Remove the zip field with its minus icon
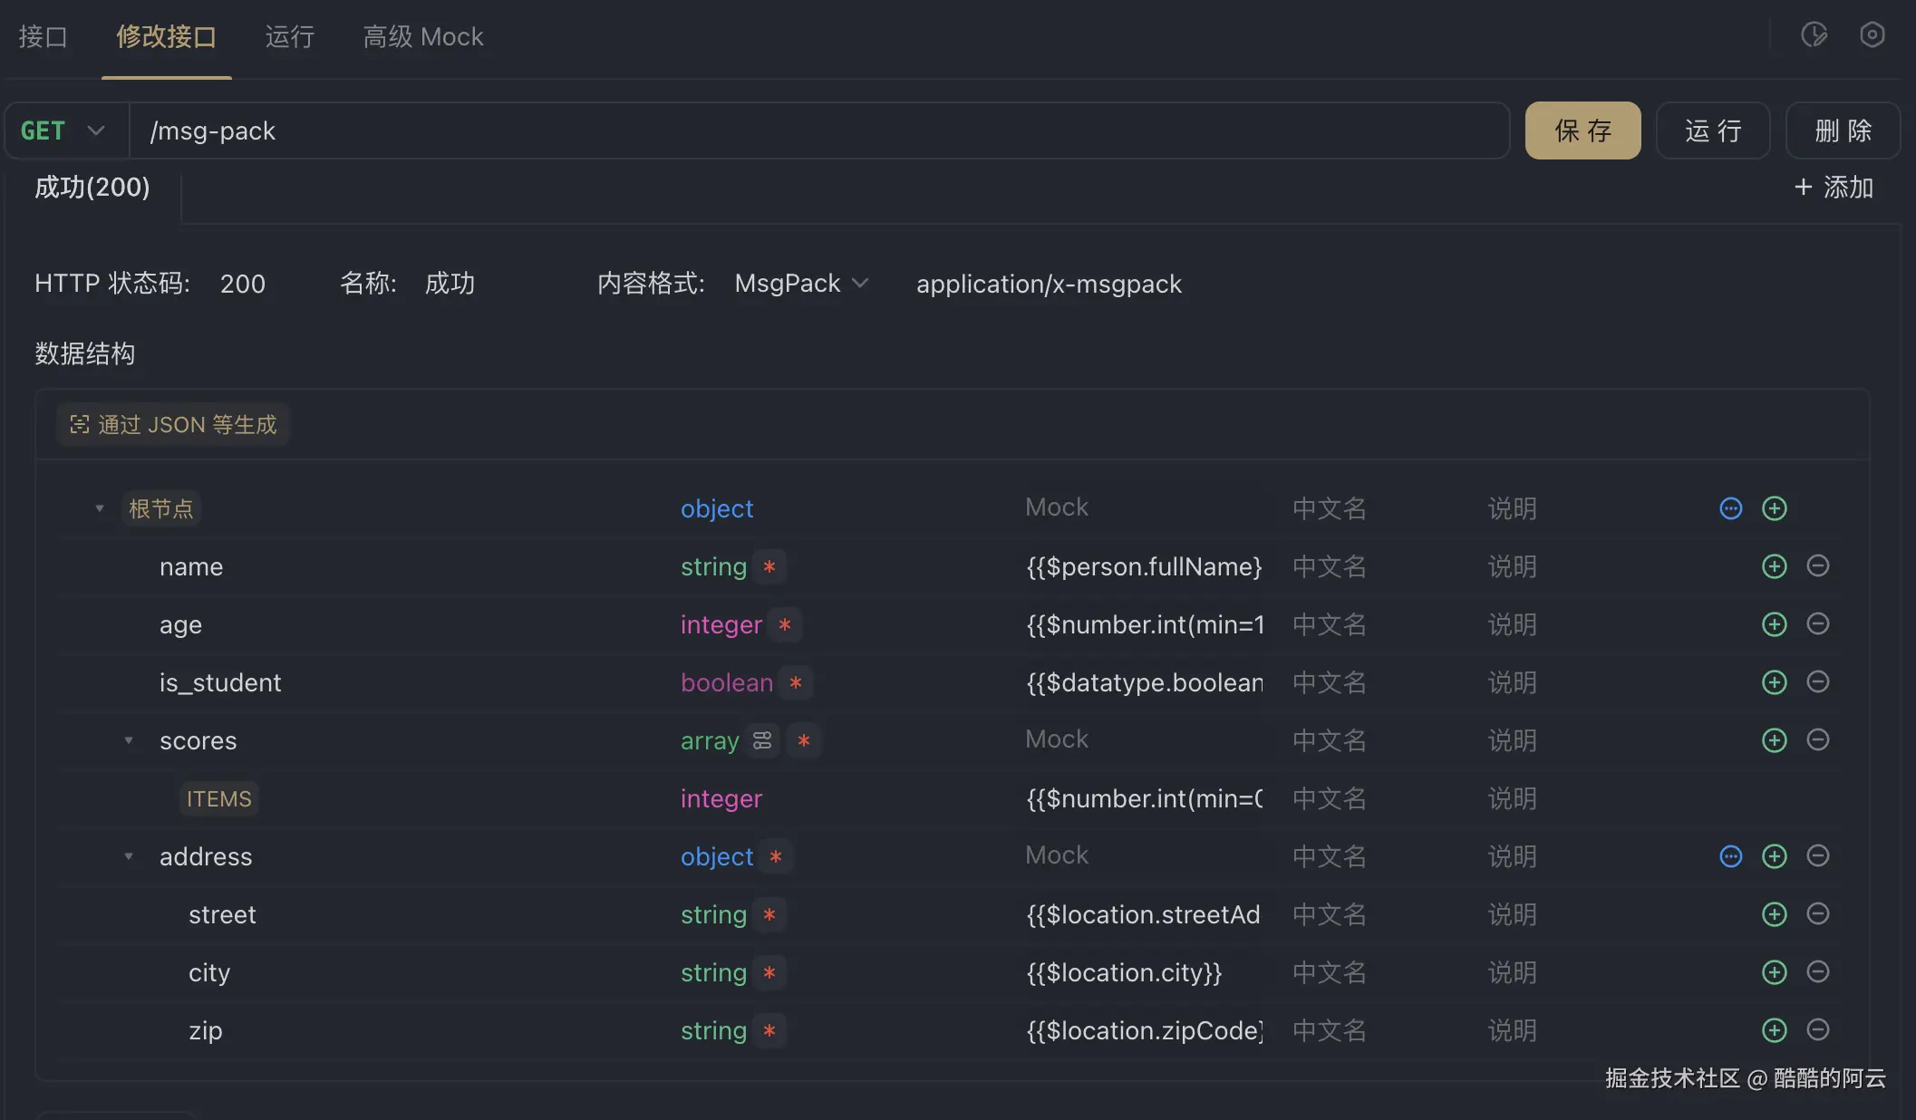 click(1817, 1029)
